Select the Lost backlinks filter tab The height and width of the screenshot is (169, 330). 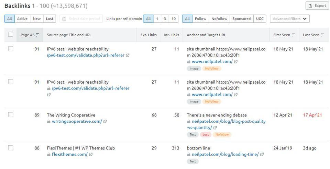49,19
